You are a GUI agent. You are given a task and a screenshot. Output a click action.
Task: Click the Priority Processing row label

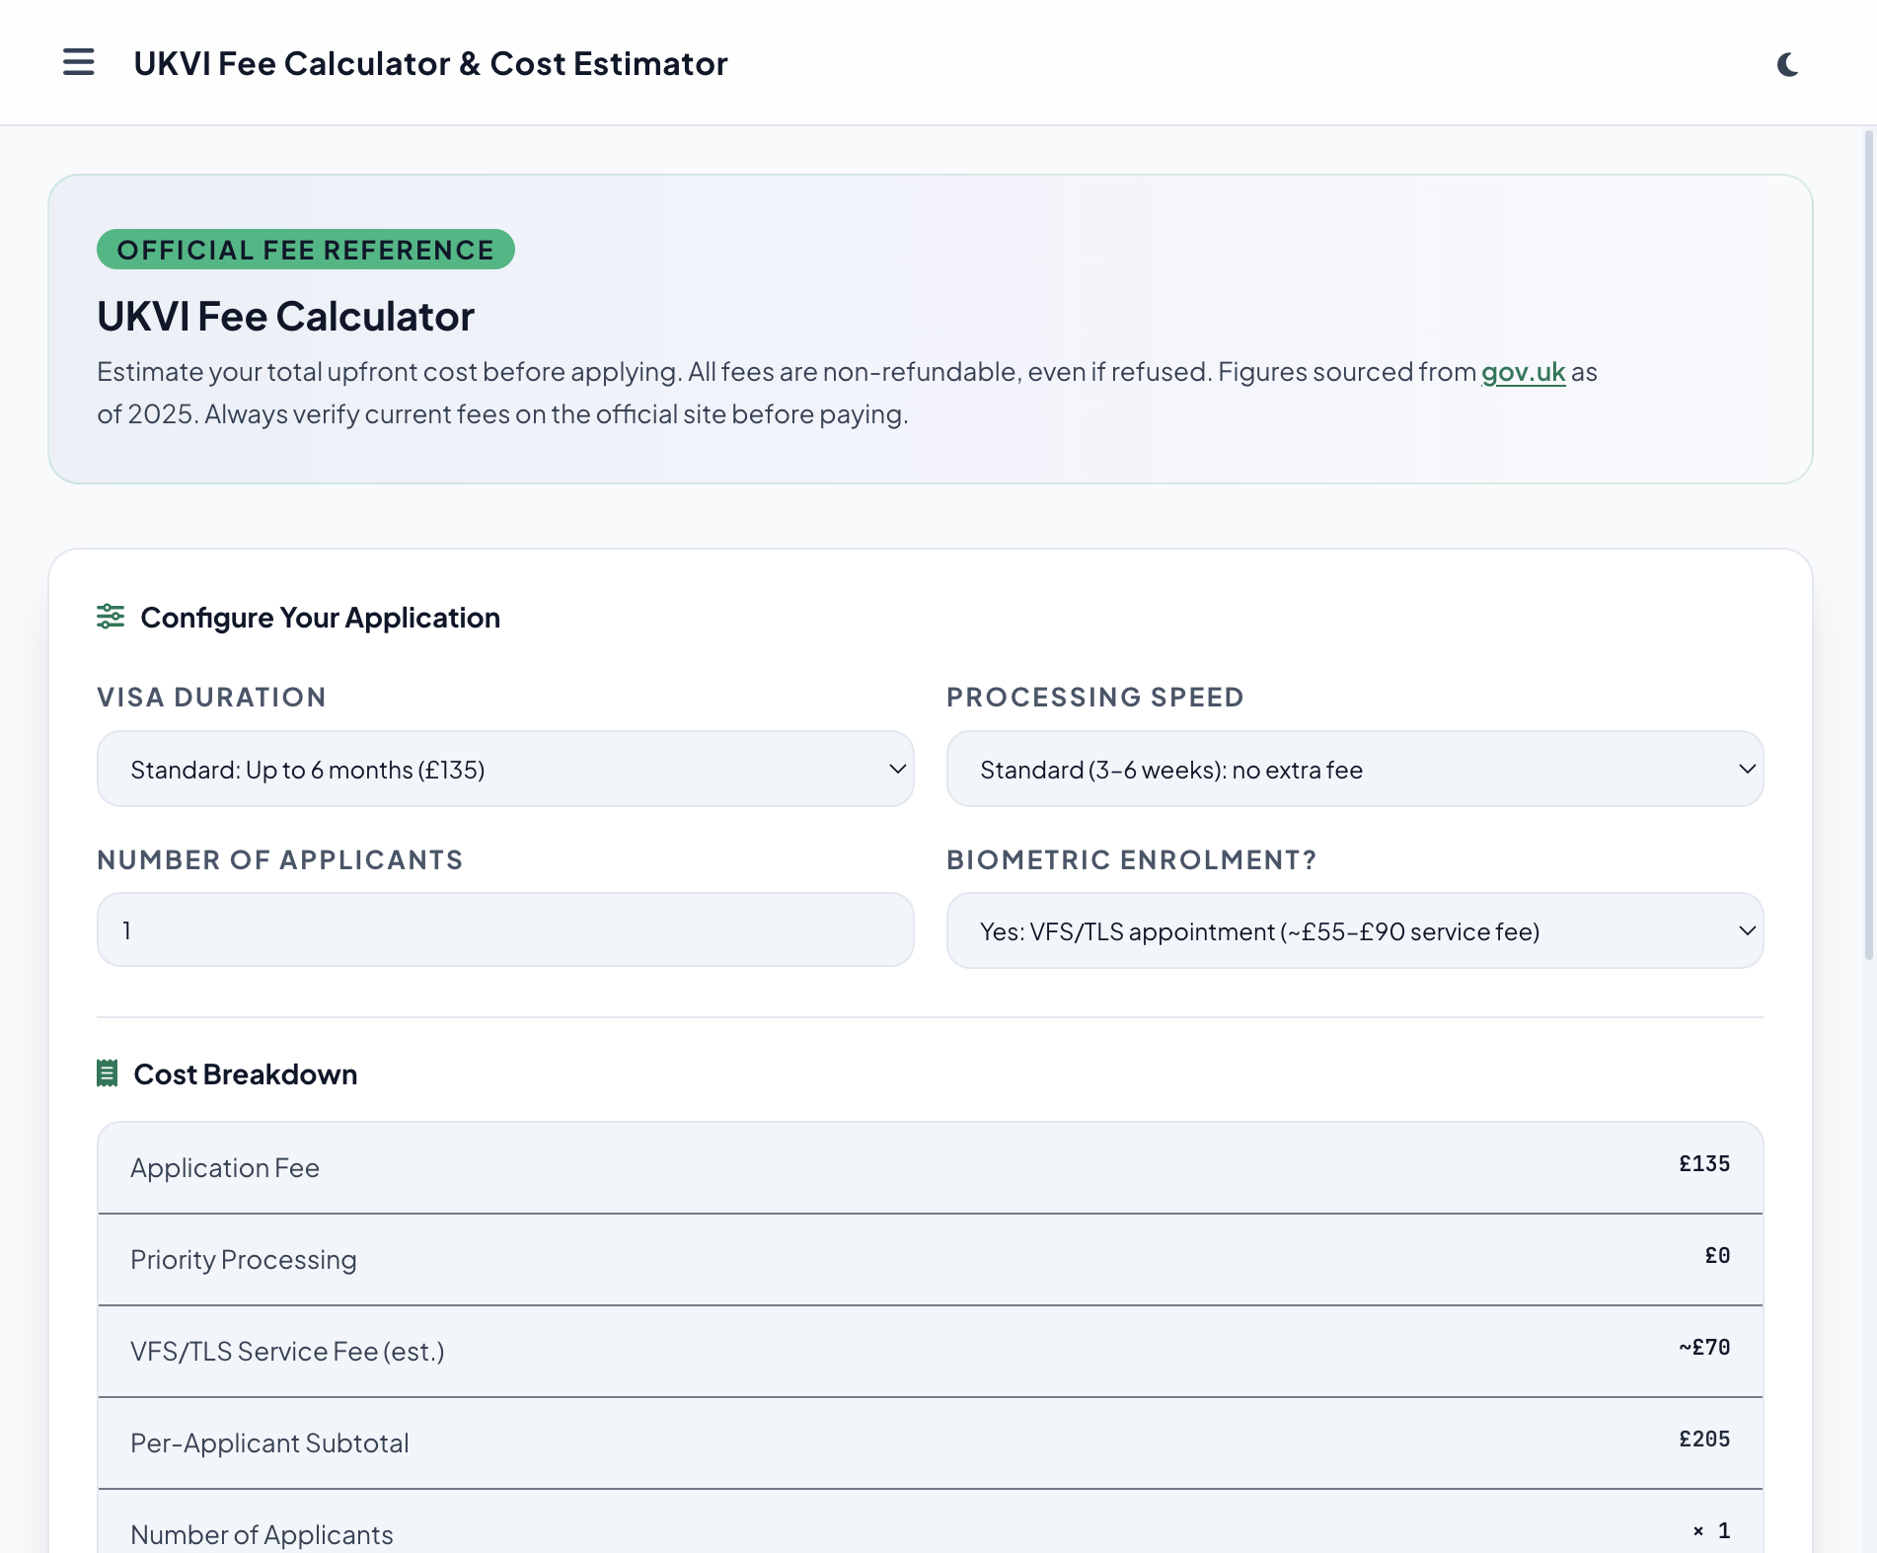pos(244,1260)
